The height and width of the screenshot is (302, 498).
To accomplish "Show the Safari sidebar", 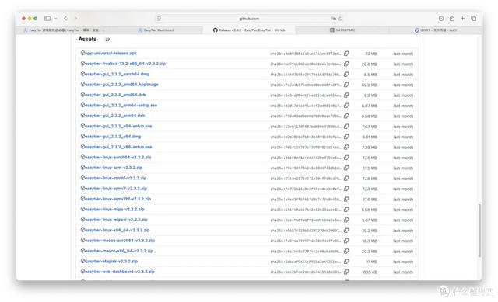I will [47, 19].
